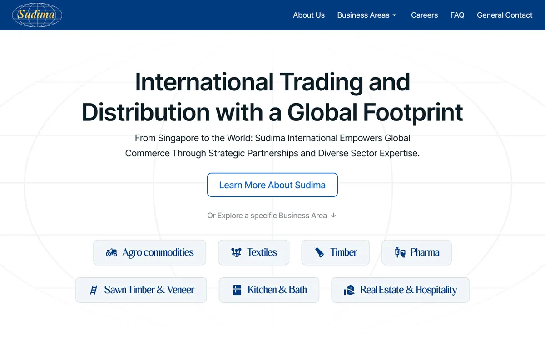Choose the Kitchen & Bath business area
Image resolution: width=545 pixels, height=341 pixels.
coord(269,290)
